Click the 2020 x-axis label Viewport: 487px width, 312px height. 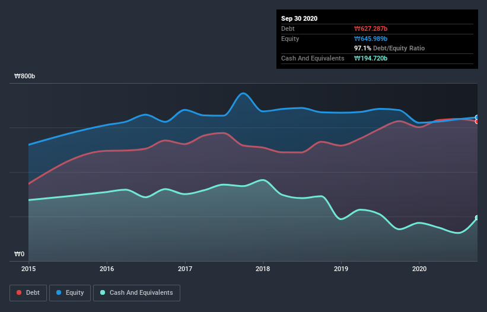(419, 269)
